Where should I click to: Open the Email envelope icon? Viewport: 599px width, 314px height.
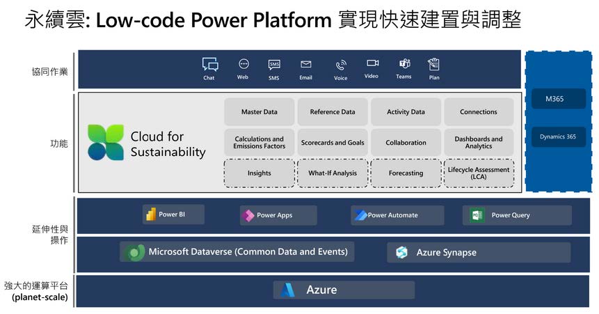pyautogui.click(x=305, y=64)
